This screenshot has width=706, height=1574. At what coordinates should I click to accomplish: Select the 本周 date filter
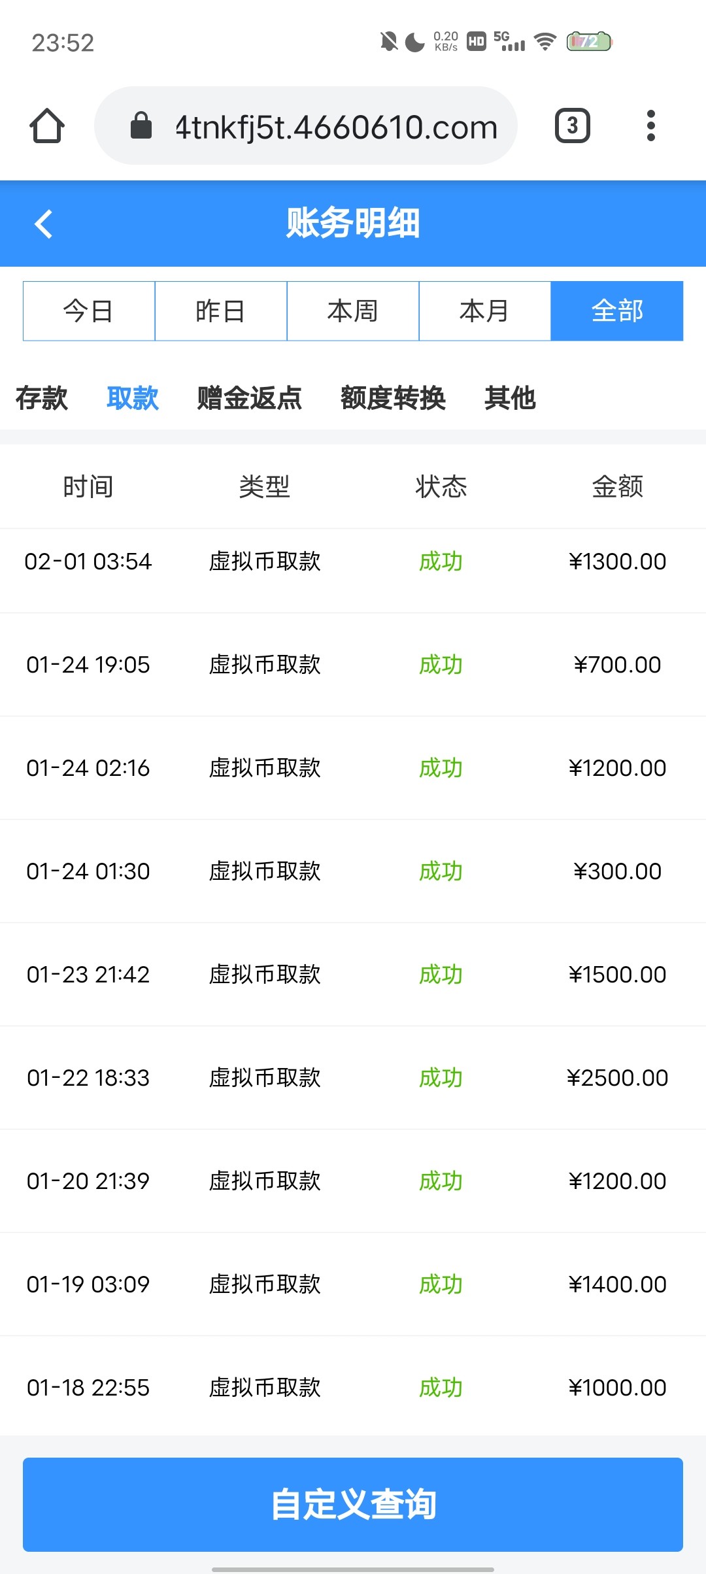tap(353, 311)
